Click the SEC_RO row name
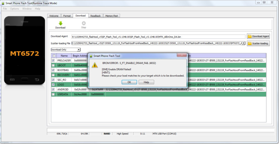 pyautogui.click(x=62, y=80)
